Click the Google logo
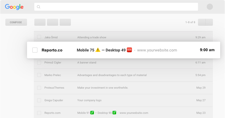Viewport: 225px width, 118px height. pos(14,7)
